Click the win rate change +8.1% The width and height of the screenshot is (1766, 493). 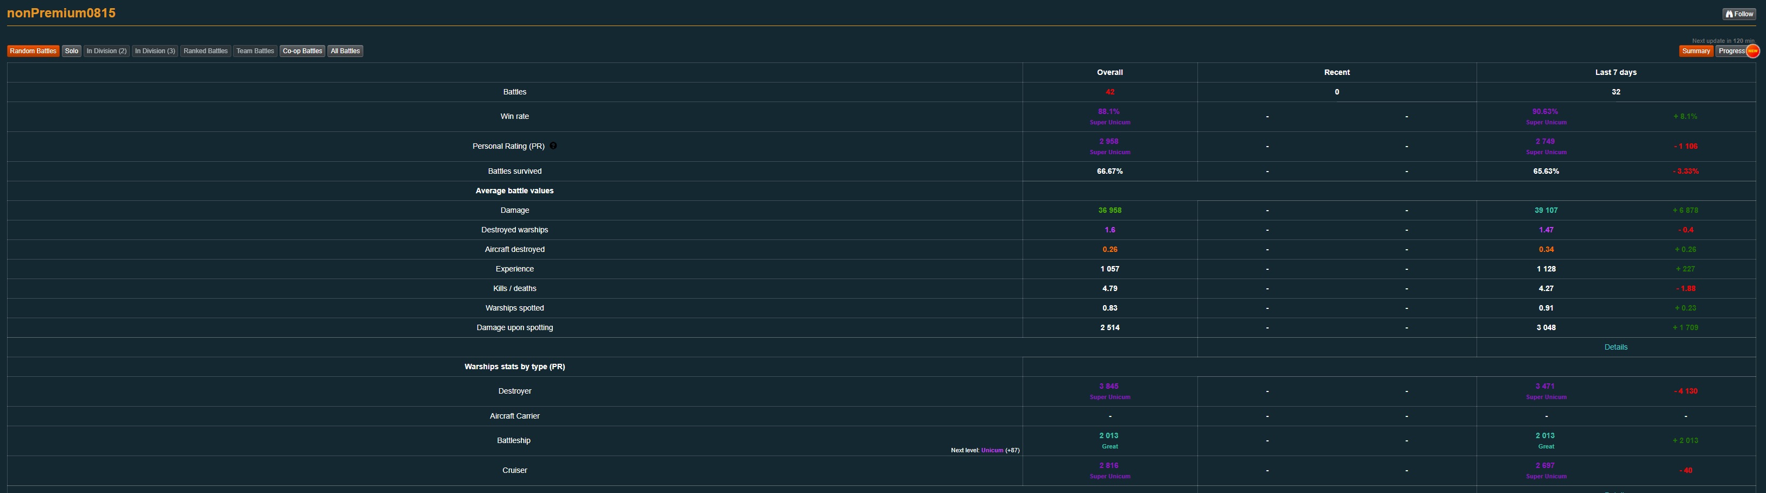coord(1686,117)
